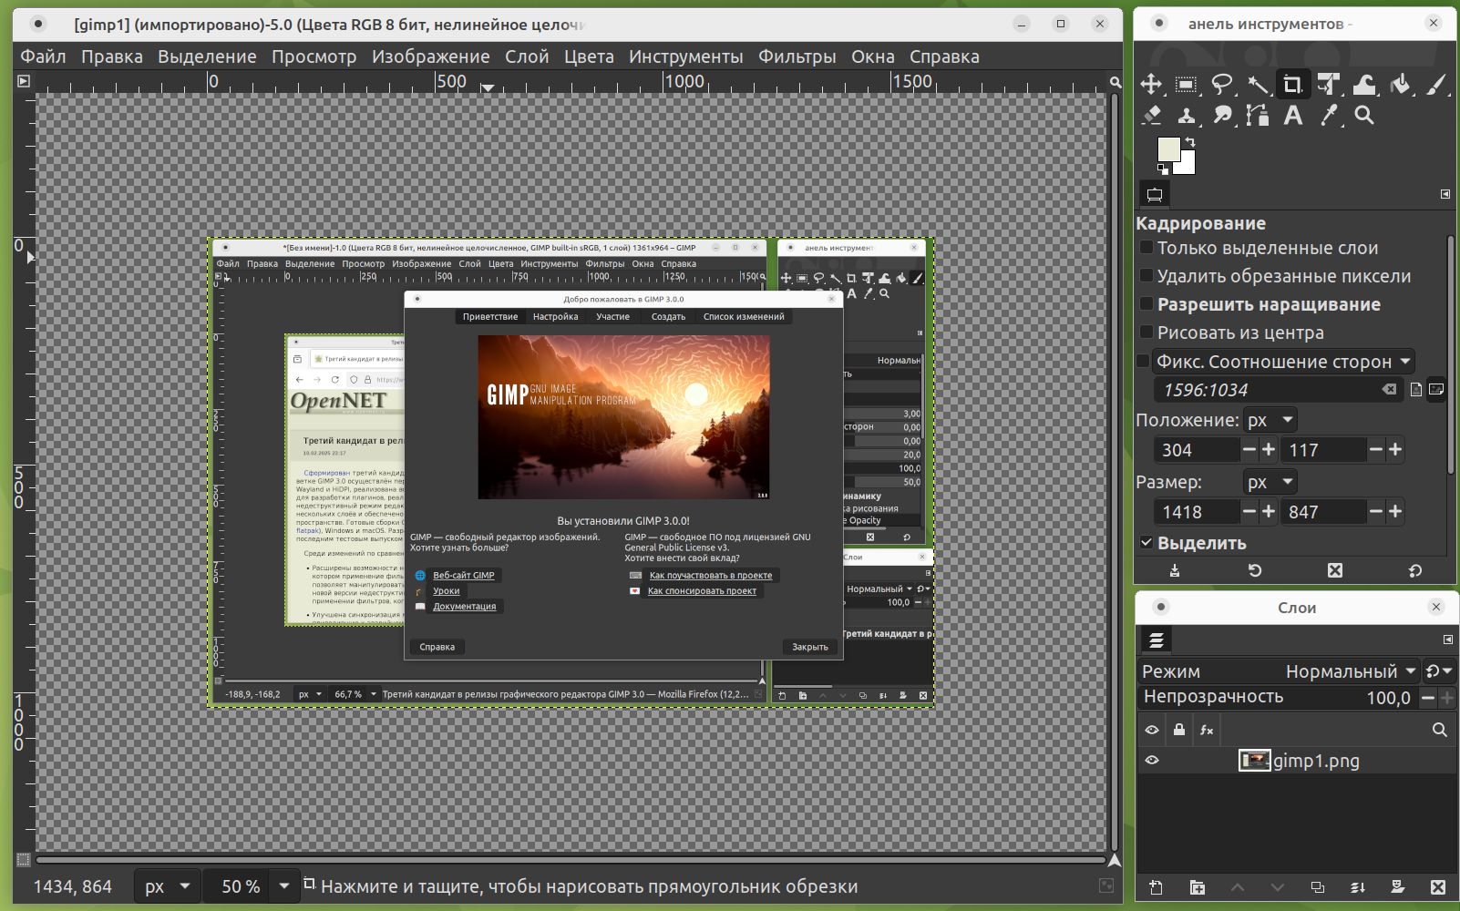Screen dimensions: 1460x911
Task: Click the 1596:1034 aspect ratio field
Action: (1267, 390)
